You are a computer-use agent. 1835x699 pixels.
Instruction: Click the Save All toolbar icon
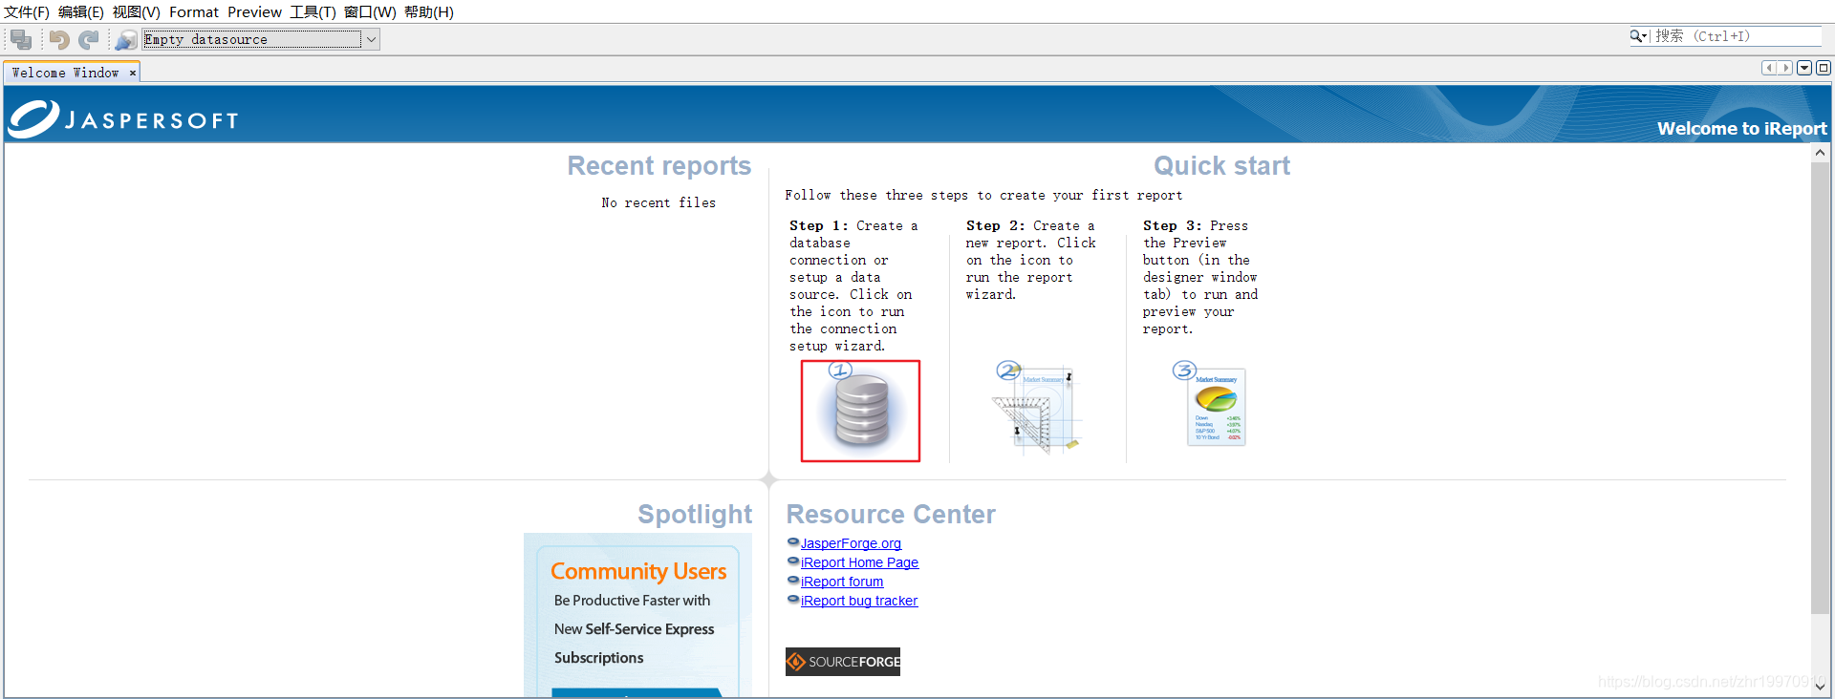tap(21, 39)
